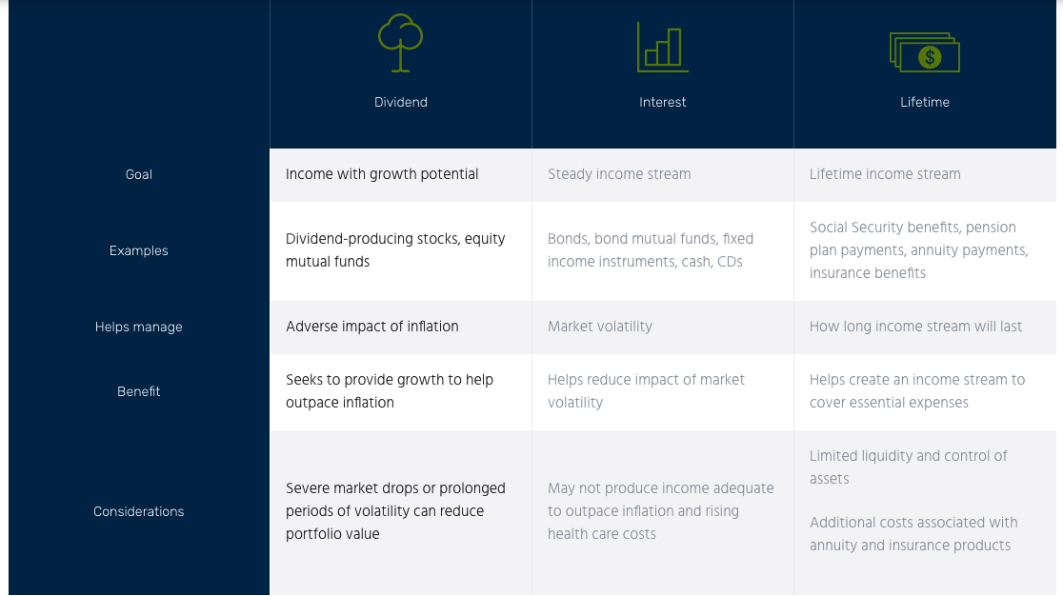The height and width of the screenshot is (596, 1063).
Task: Click the Benefit row label
Action: coord(139,391)
